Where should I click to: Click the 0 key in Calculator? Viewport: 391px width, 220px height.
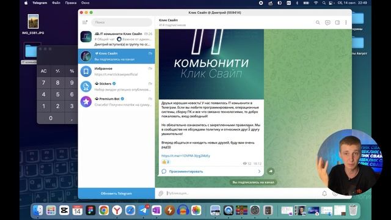51,118
